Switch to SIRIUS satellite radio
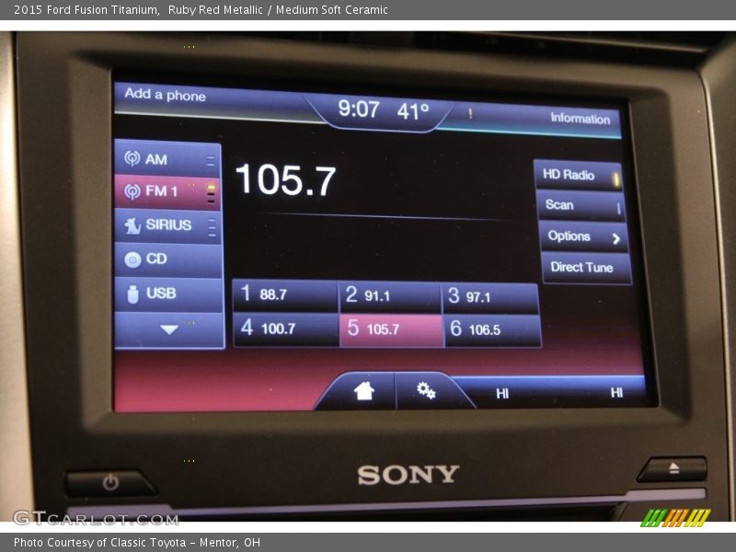Screen dimensions: 736x552 (x=167, y=225)
